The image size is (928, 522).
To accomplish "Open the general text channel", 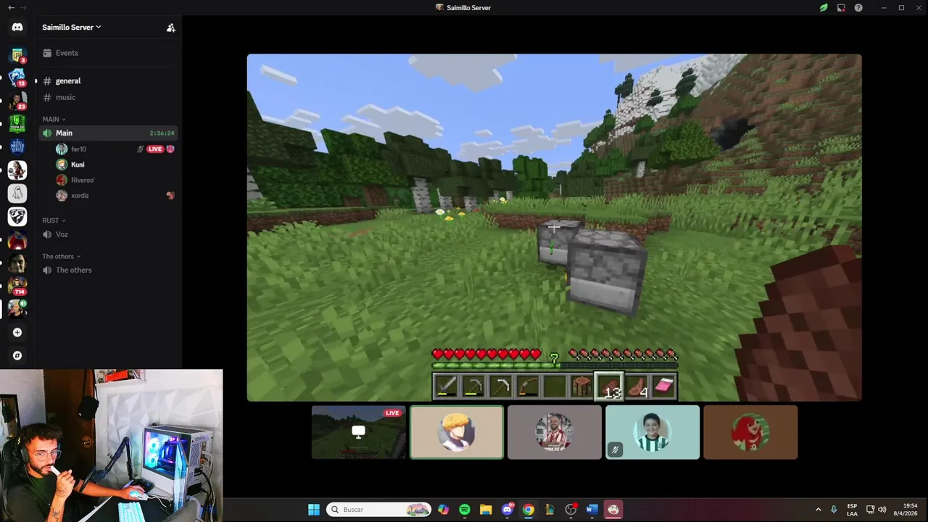I will (x=109, y=81).
